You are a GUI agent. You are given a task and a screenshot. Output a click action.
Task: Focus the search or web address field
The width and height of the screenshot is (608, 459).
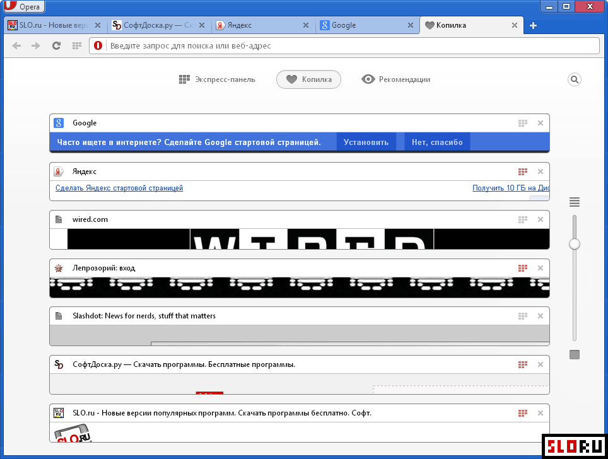click(x=344, y=46)
